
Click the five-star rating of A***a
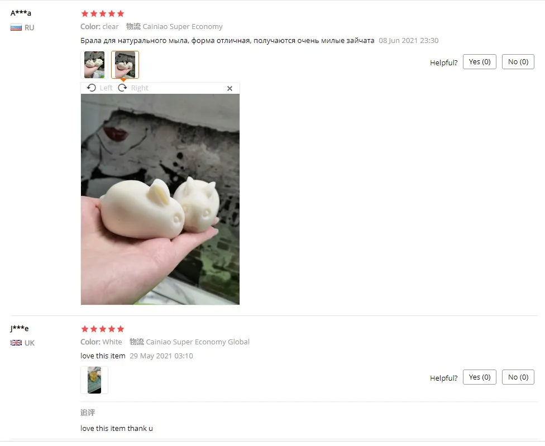coord(103,13)
